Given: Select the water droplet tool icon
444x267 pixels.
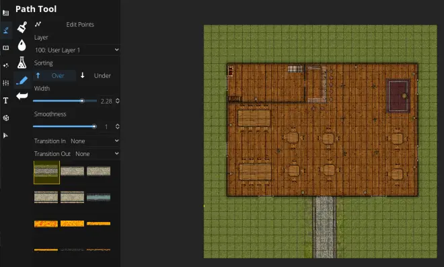Looking at the screenshot, I should point(22,45).
